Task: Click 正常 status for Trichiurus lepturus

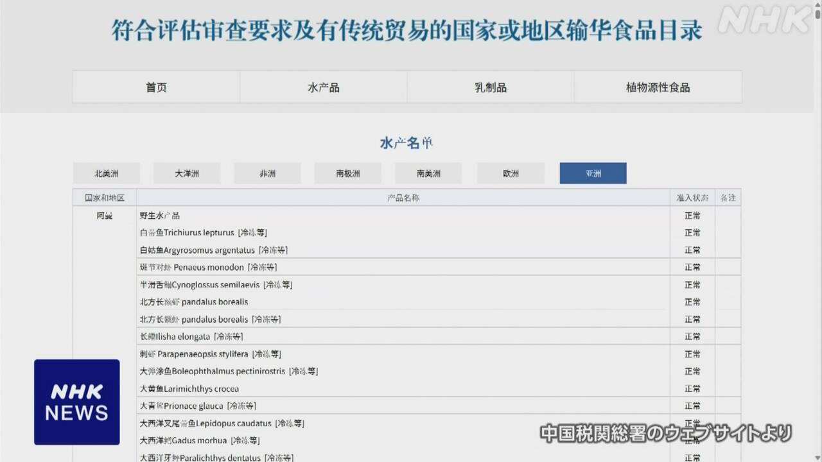Action: click(x=692, y=233)
